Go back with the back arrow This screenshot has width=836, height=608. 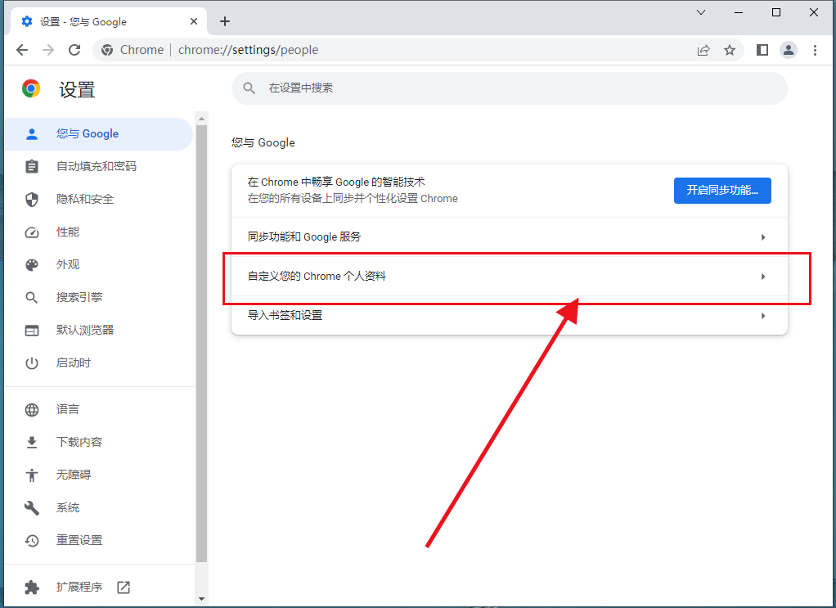coord(22,50)
